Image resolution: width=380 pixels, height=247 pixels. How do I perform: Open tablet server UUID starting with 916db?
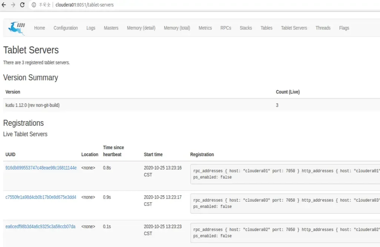(41, 168)
